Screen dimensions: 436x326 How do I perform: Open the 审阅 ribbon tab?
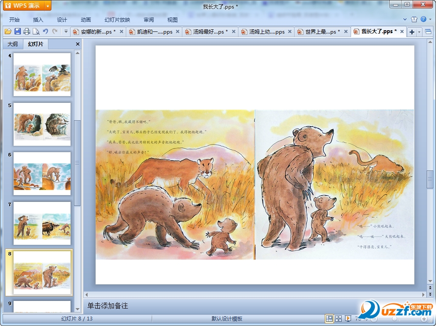(x=149, y=20)
